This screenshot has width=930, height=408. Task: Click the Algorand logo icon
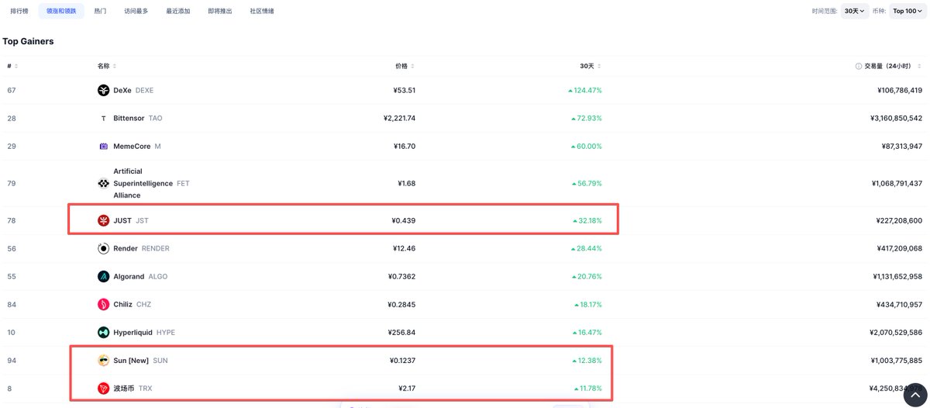tap(103, 277)
